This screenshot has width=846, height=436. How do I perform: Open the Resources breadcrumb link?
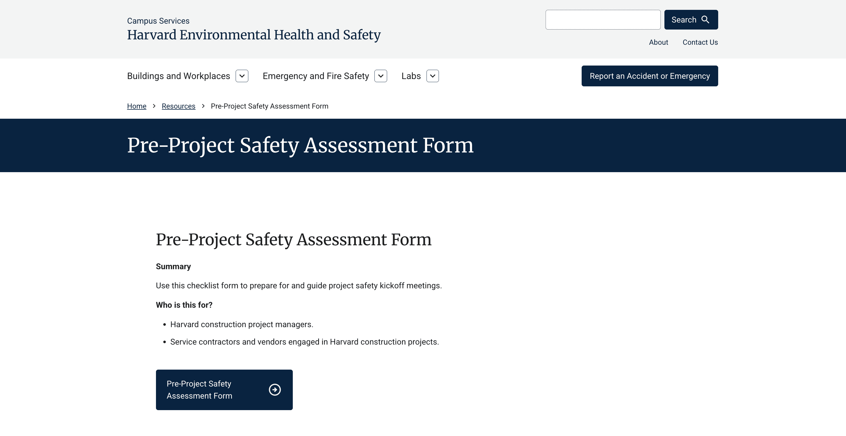point(178,106)
